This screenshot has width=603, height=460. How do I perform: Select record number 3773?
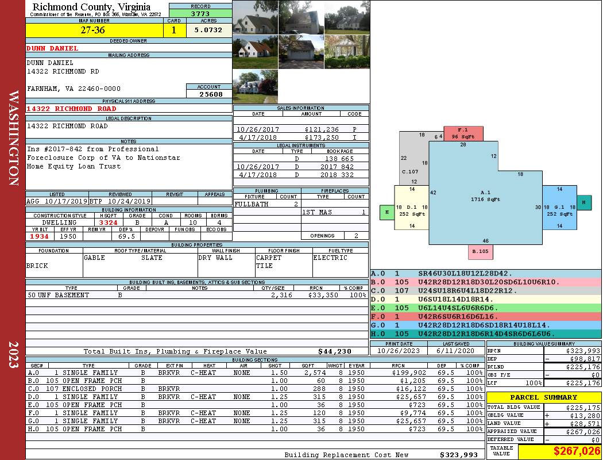click(200, 13)
